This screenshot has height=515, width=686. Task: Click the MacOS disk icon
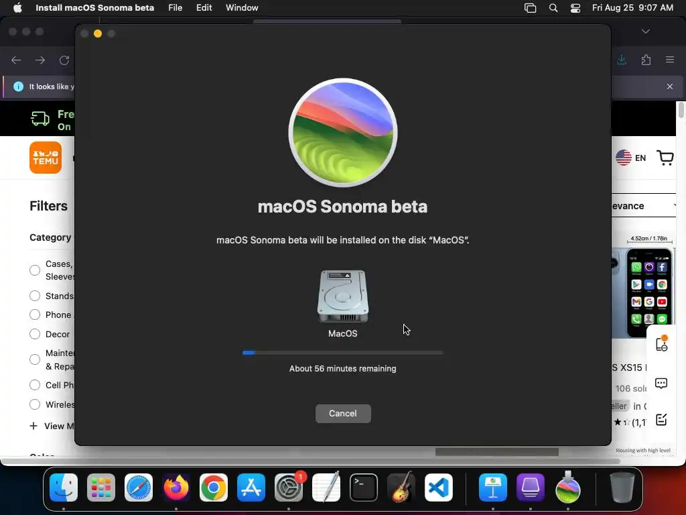tap(343, 296)
